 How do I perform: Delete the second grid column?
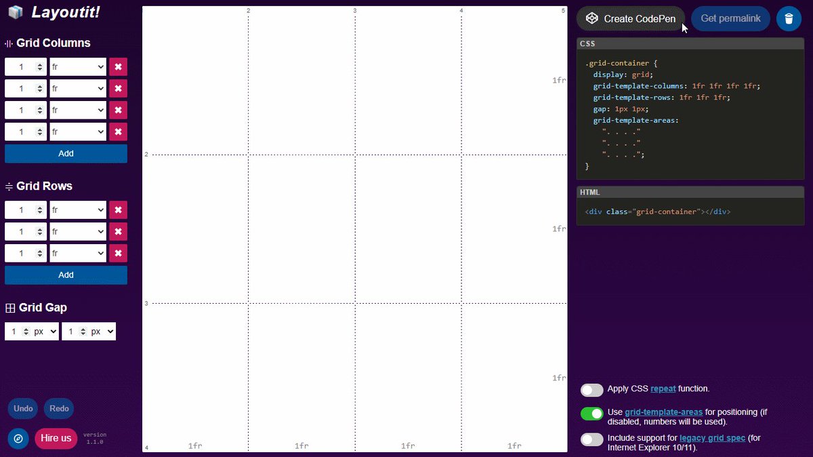pos(118,88)
